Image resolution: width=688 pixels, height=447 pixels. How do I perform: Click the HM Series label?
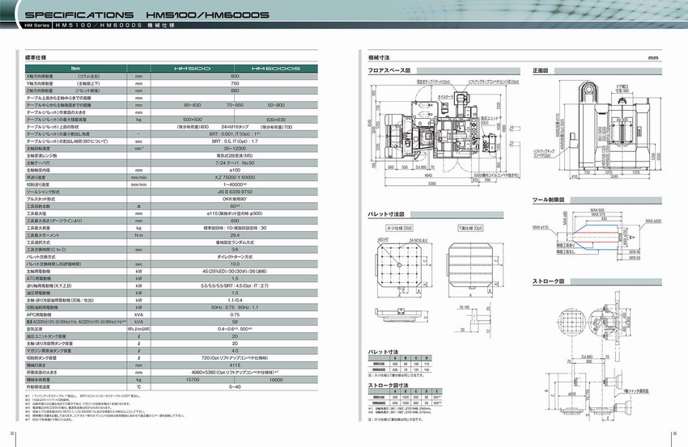[37, 27]
